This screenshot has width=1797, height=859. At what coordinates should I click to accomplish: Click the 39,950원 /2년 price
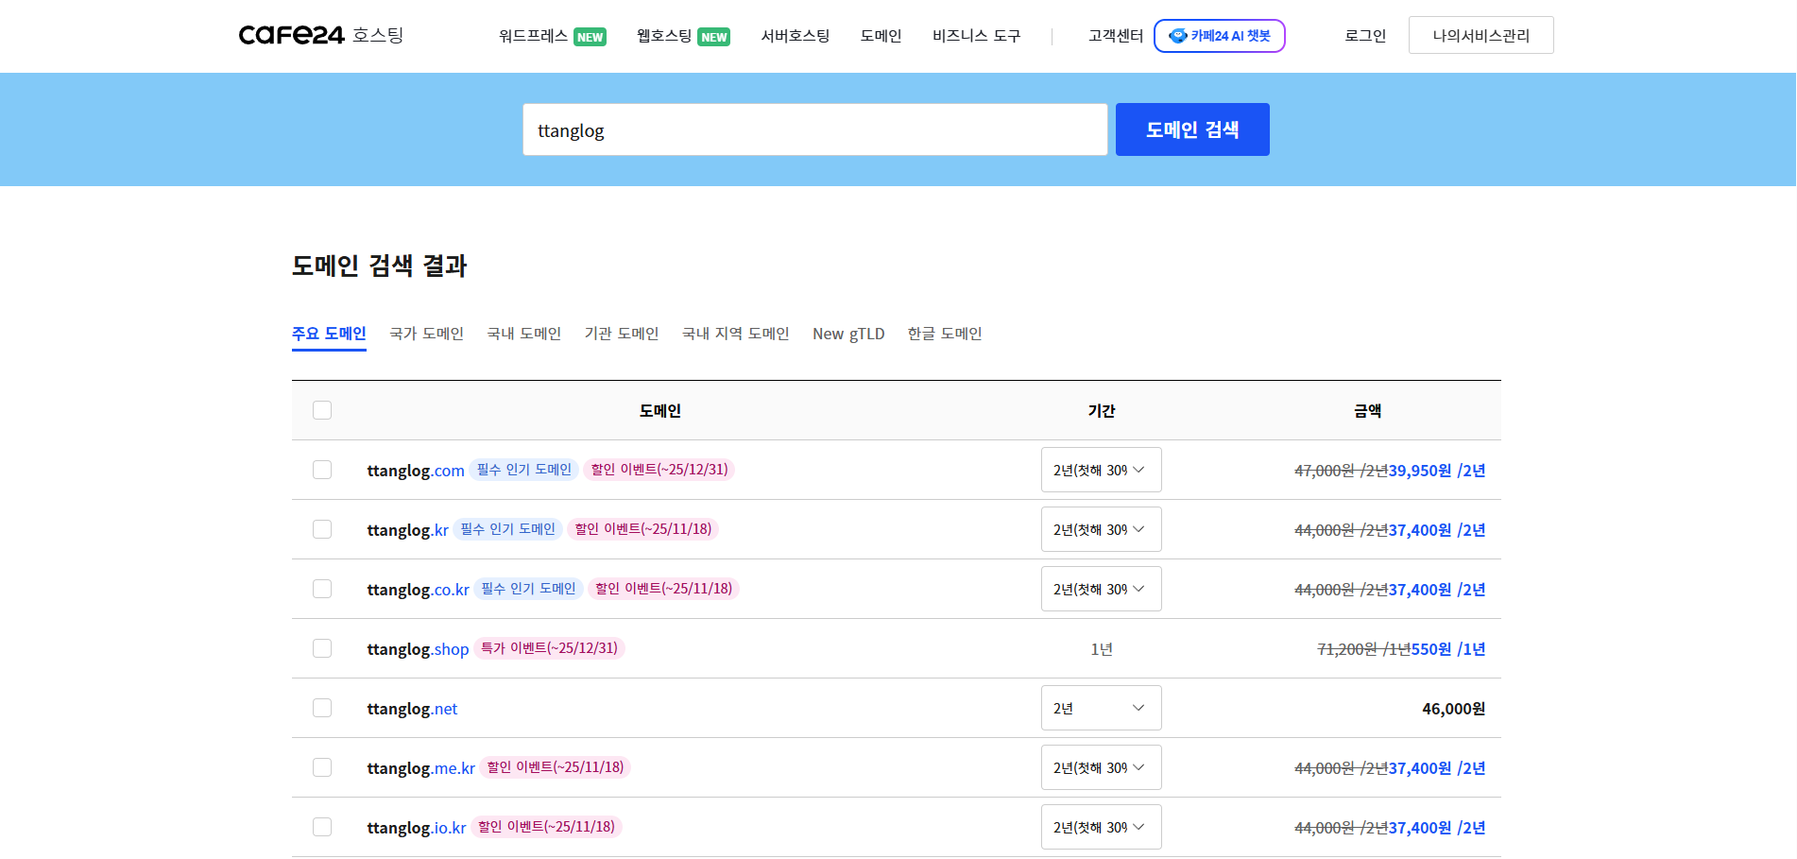click(x=1436, y=471)
